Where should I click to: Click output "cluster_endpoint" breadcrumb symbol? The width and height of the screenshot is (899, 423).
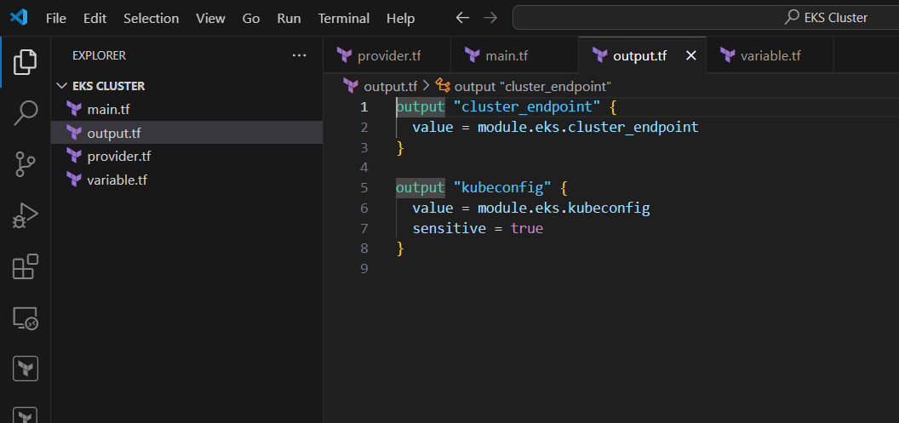click(533, 87)
